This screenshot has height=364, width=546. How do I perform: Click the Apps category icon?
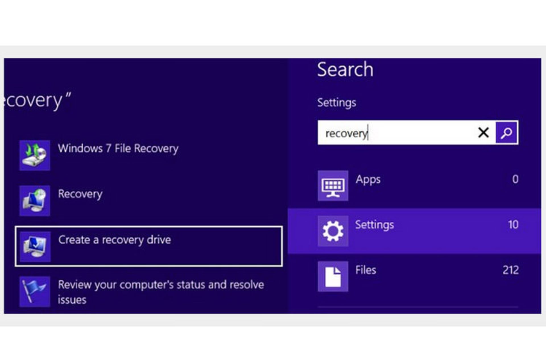[334, 185]
